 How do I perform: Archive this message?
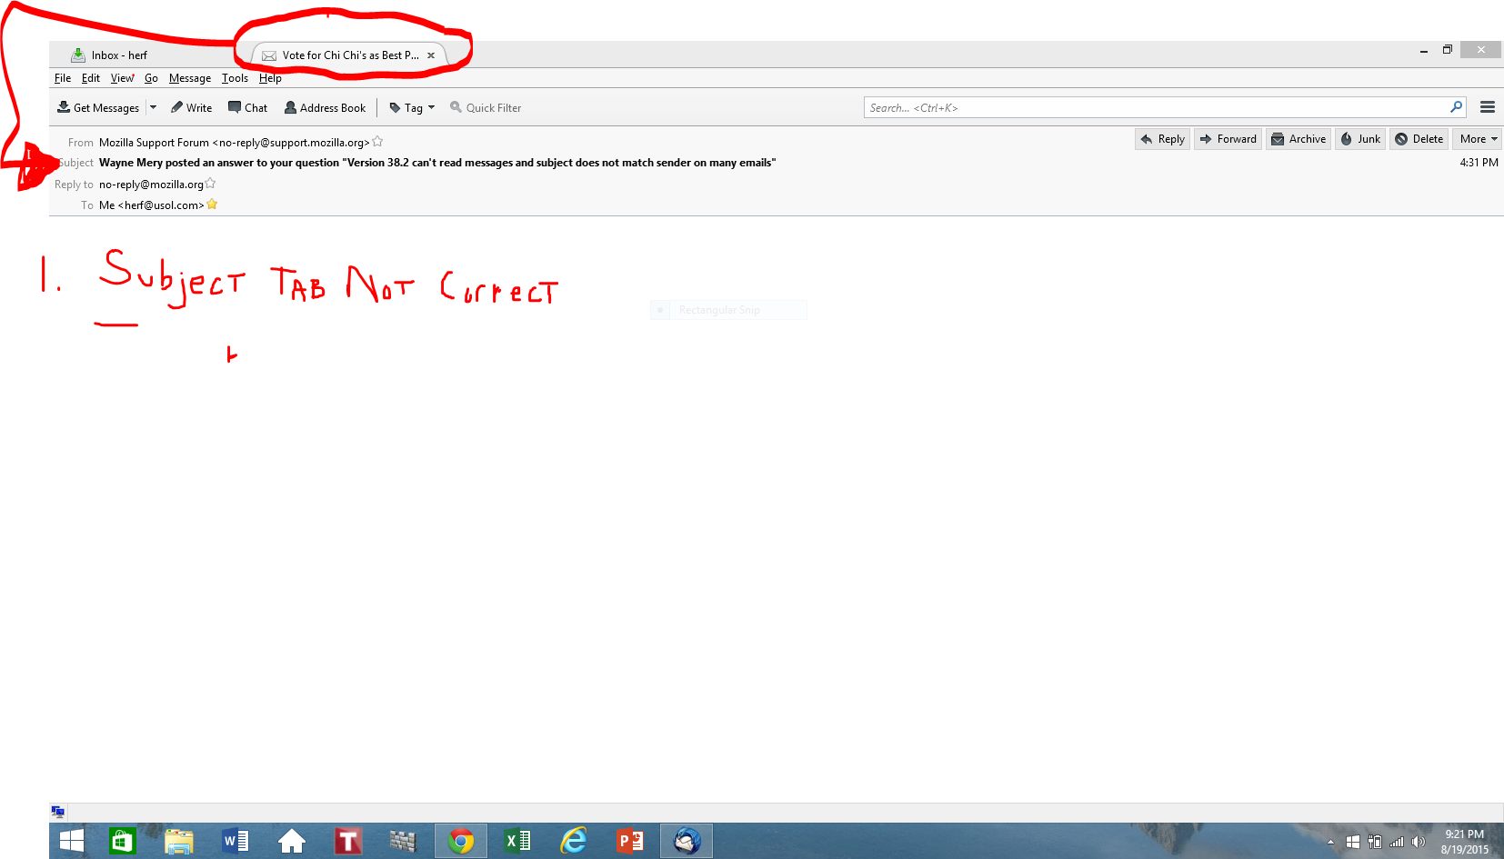pos(1298,139)
